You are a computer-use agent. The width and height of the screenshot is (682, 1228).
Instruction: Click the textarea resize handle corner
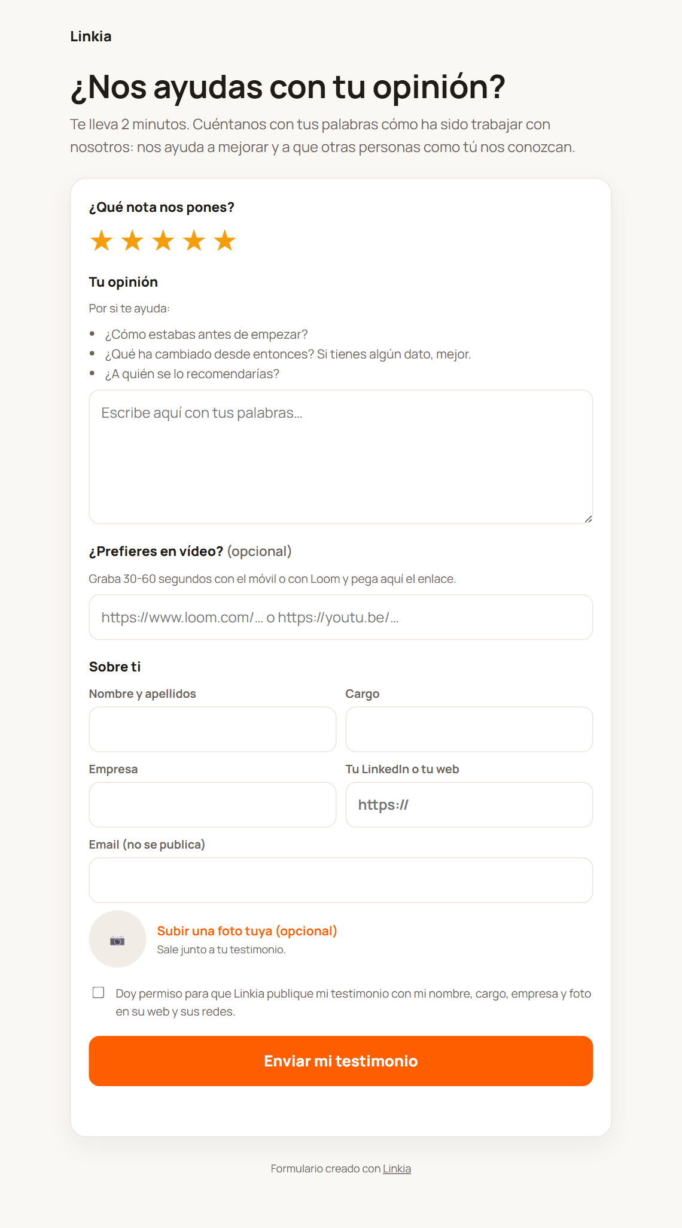pos(588,519)
